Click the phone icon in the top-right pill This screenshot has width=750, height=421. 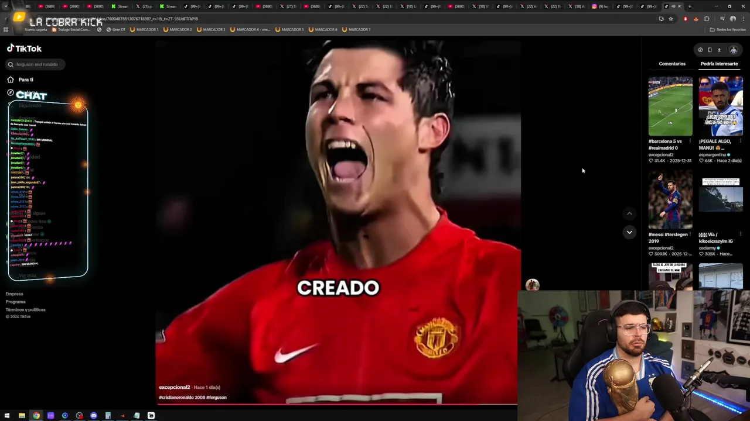[x=710, y=50]
